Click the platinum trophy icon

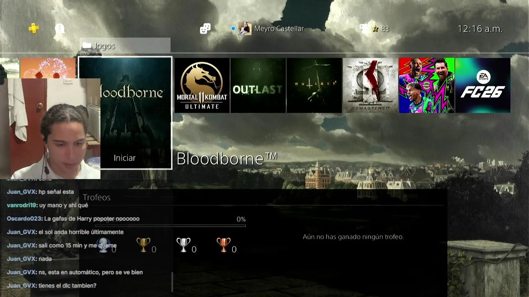click(x=103, y=245)
